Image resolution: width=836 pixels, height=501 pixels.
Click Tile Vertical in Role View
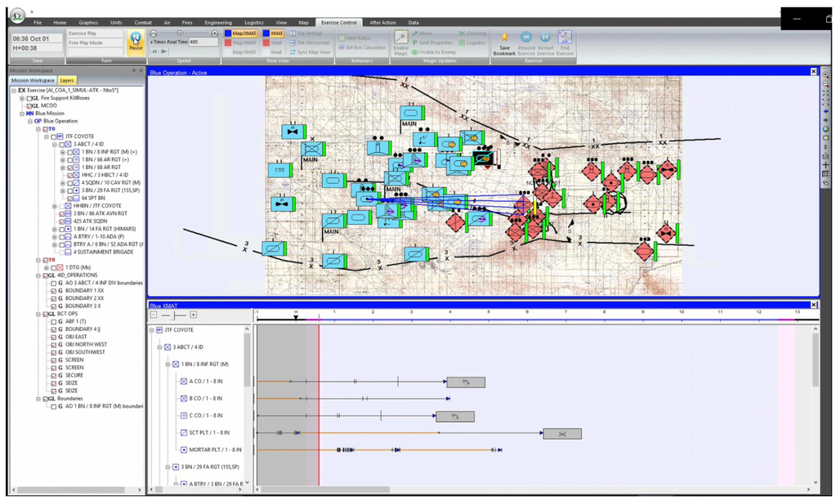pos(306,34)
